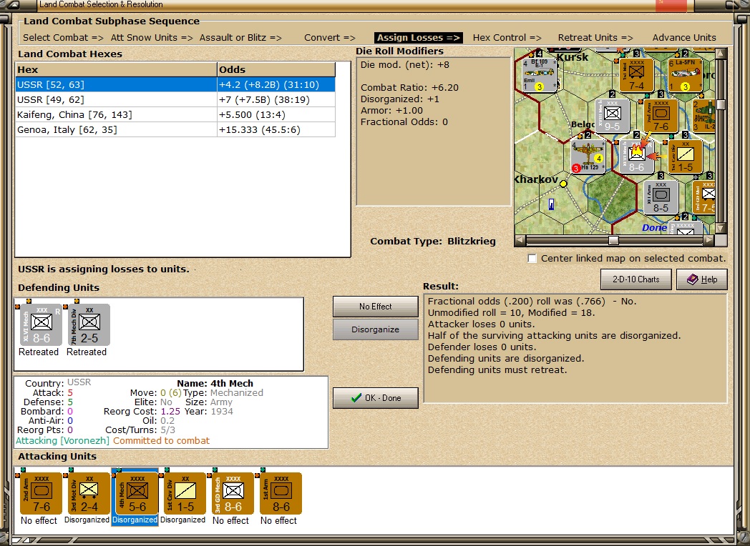
Task: Select the 7th Mech Div 2-5 defending unit
Action: (89, 325)
